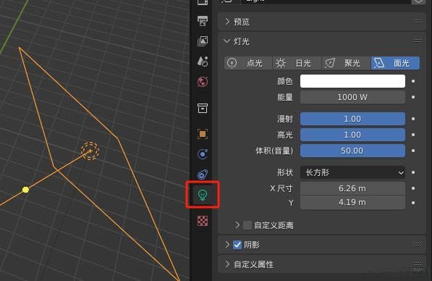Viewport: 432px width, 281px height.
Task: Open the Output properties printer tab
Action: click(x=203, y=21)
